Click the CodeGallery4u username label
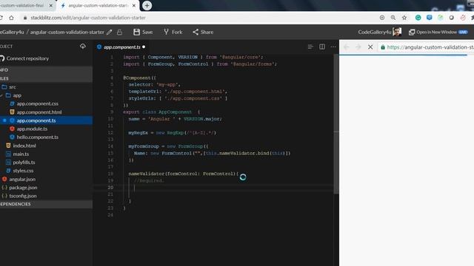 coord(374,32)
